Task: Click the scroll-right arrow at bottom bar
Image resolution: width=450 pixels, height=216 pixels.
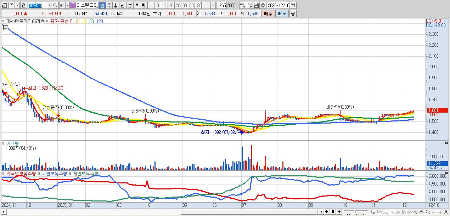Action: [x=321, y=212]
